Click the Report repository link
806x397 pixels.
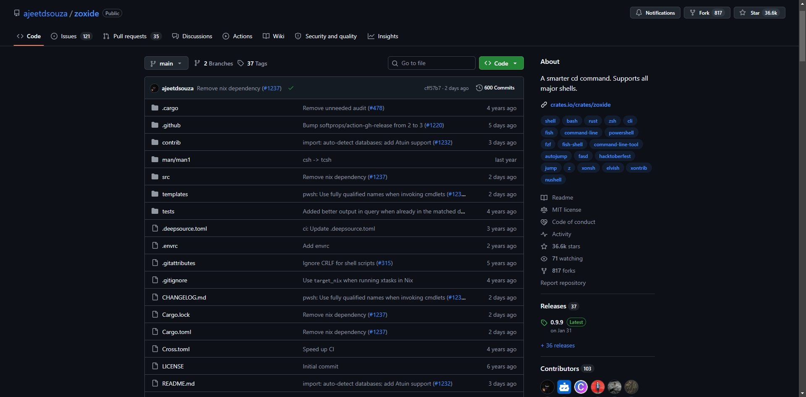(563, 283)
